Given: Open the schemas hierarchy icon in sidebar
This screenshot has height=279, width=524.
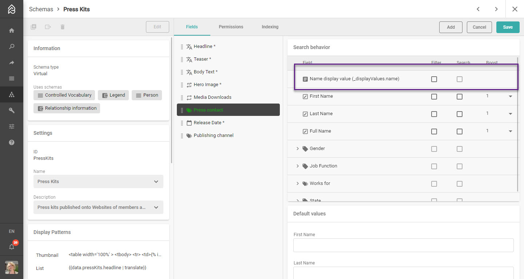Looking at the screenshot, I should [x=12, y=94].
